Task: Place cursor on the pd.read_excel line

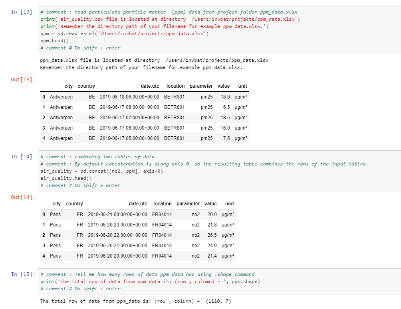Action: coord(124,33)
